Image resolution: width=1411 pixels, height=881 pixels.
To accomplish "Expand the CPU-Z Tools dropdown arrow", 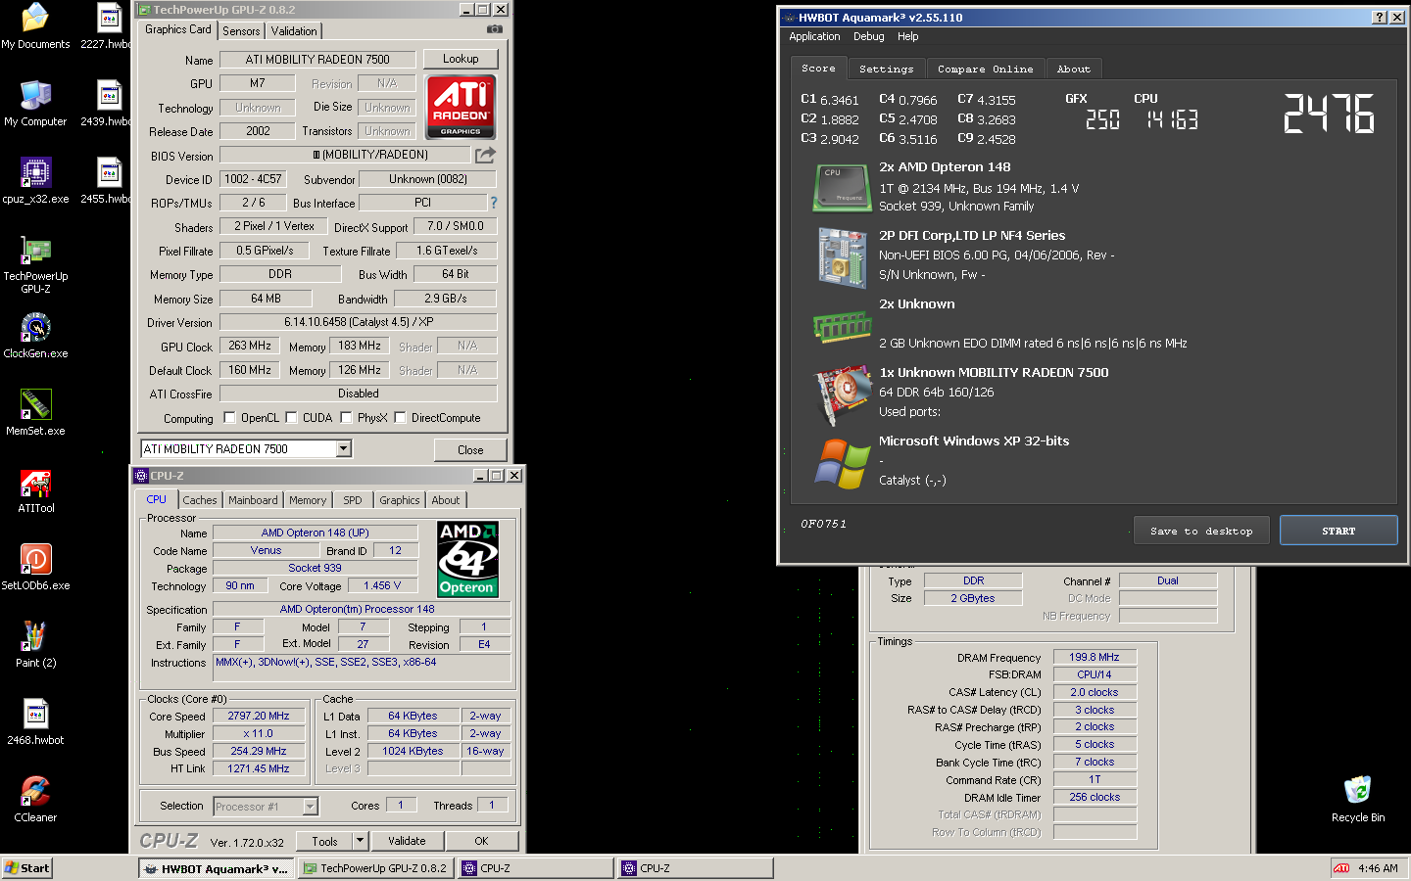I will tap(360, 841).
